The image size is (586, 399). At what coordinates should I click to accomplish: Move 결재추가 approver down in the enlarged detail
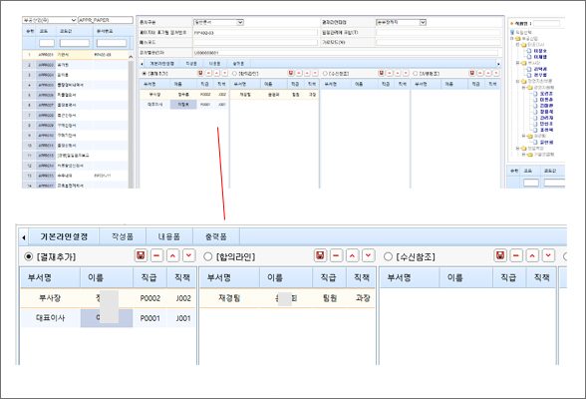pyautogui.click(x=189, y=255)
